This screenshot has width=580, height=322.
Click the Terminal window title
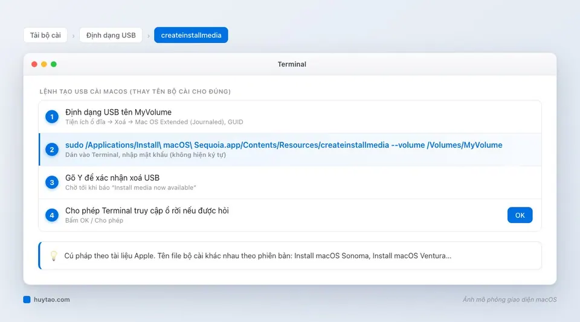click(x=292, y=65)
